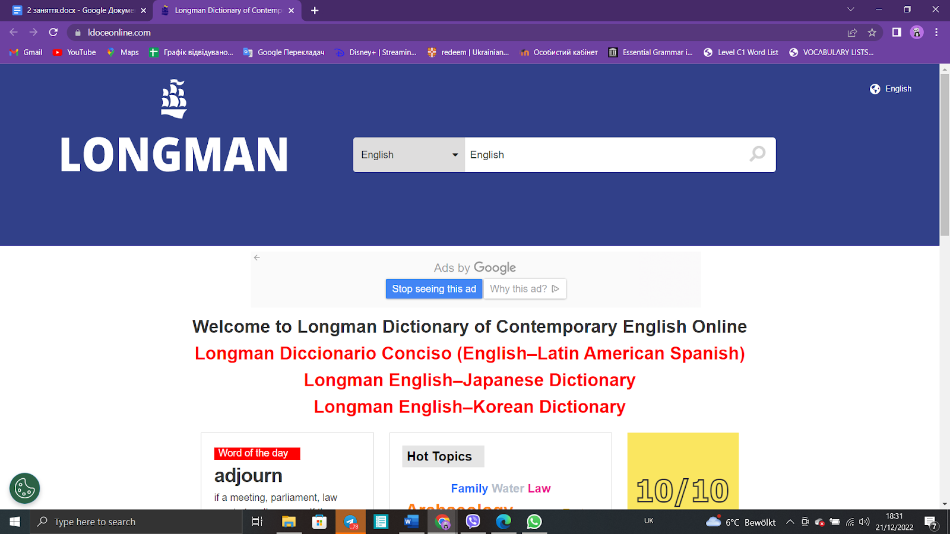Open the Water hot topic

tap(508, 488)
